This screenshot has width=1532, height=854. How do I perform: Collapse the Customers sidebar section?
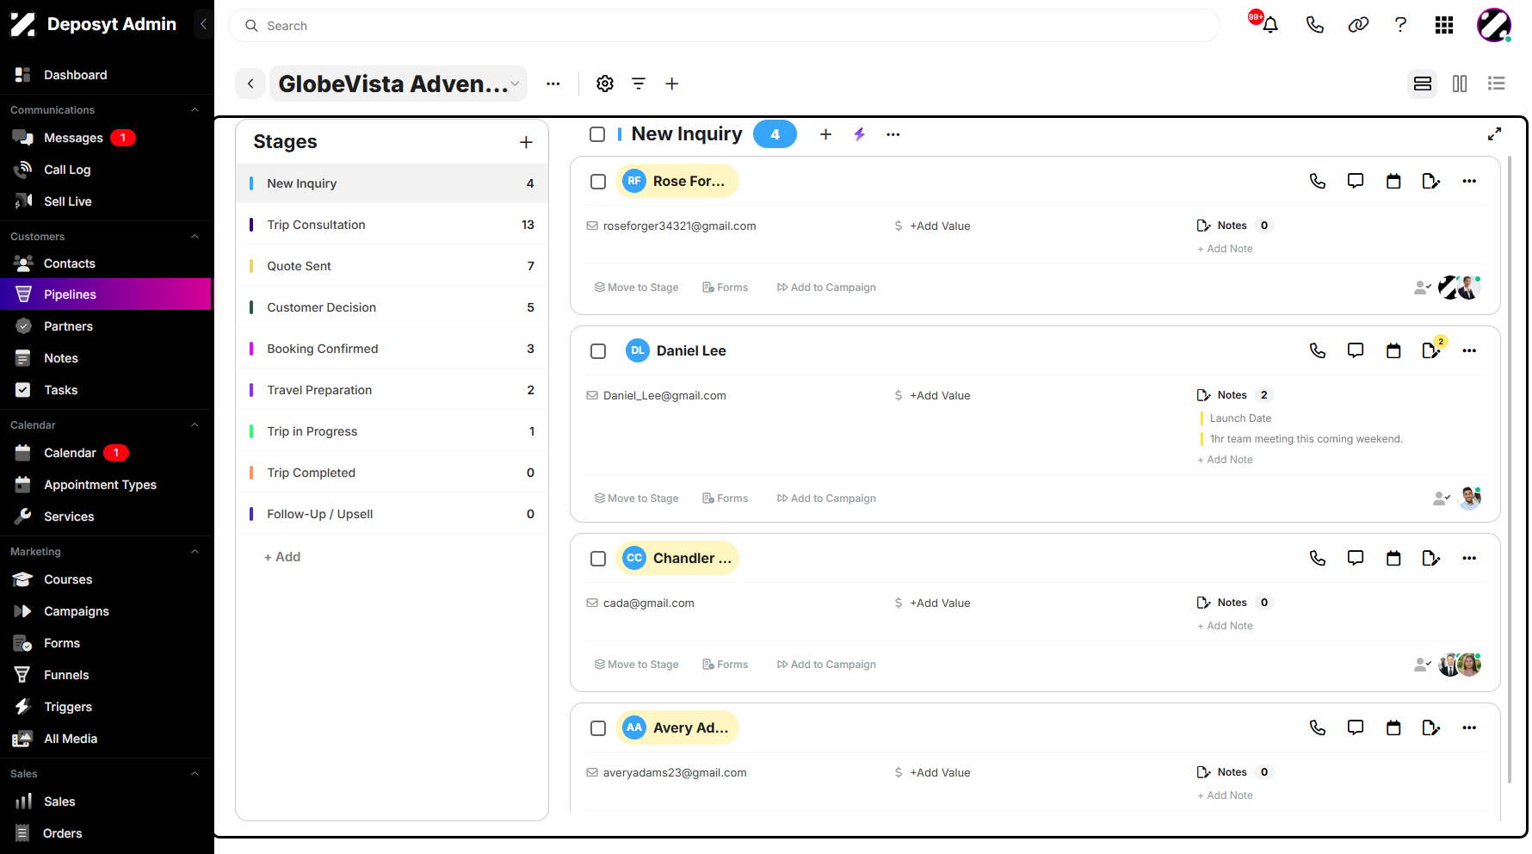(195, 237)
